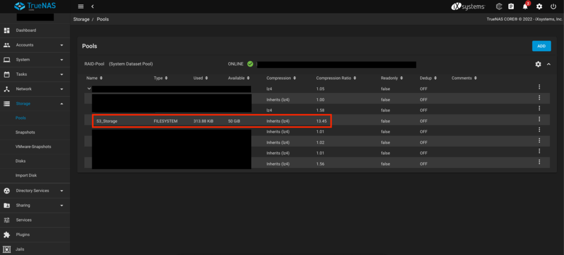Open the iXsystems logo link
Screen dimensions: 564x255
(x=468, y=7)
